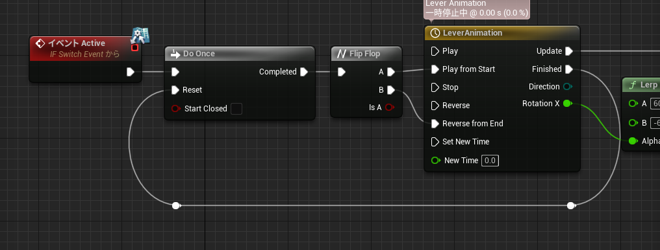Screen dimensions: 660x250
Task: Click the Rotation X output pin
Action: (x=567, y=104)
